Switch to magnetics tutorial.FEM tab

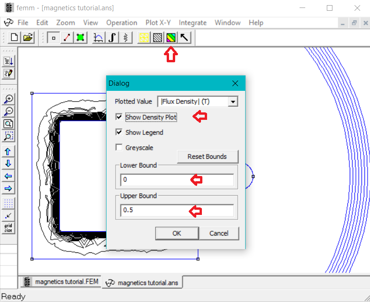click(x=61, y=281)
